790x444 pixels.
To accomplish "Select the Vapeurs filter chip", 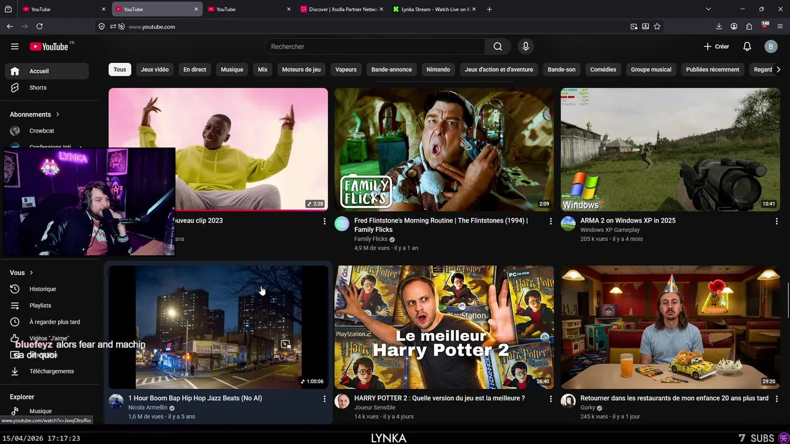I will 346,70.
